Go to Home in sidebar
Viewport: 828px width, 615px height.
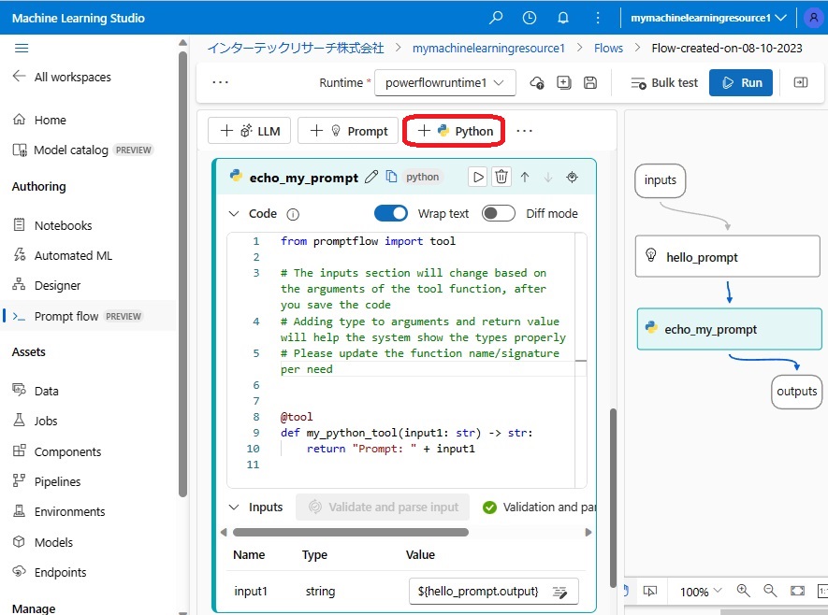[x=51, y=121]
